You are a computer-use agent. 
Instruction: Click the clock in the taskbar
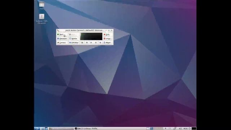pyautogui.click(x=186, y=129)
